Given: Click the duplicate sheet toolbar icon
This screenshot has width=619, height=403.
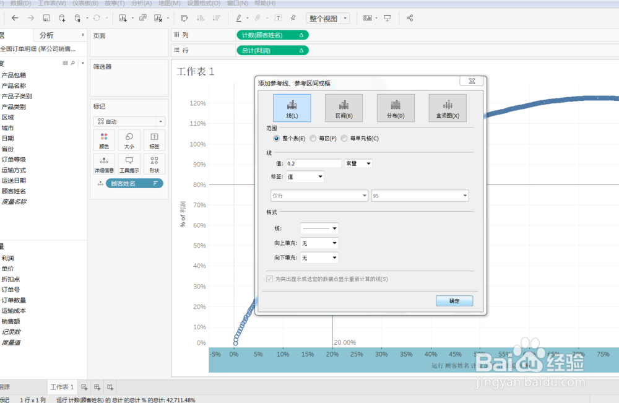Looking at the screenshot, I should 143,18.
